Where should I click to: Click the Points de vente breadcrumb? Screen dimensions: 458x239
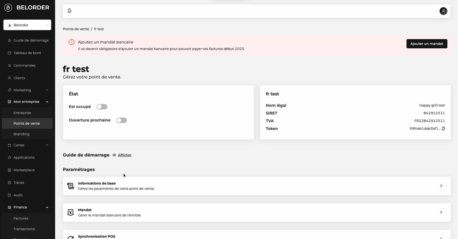pos(76,29)
